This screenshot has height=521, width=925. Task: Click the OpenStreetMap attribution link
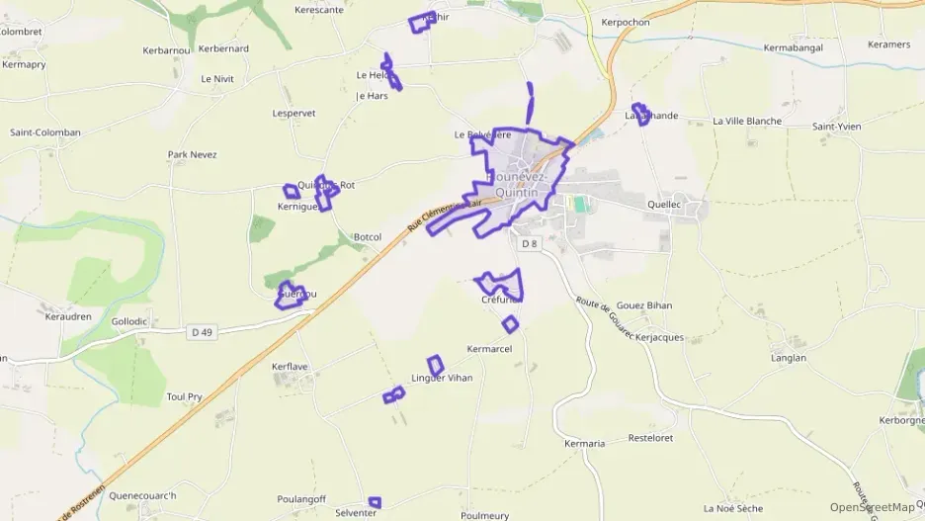pos(872,507)
